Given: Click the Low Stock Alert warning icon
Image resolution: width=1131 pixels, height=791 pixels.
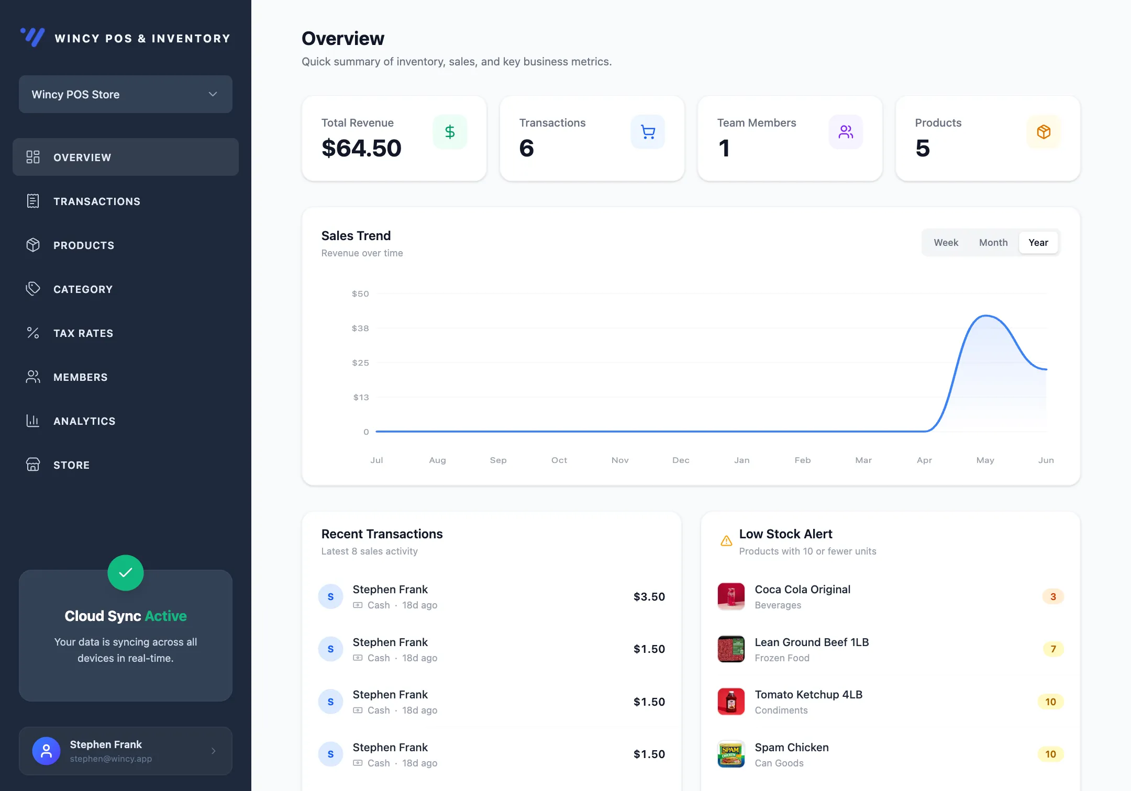Looking at the screenshot, I should click(726, 541).
